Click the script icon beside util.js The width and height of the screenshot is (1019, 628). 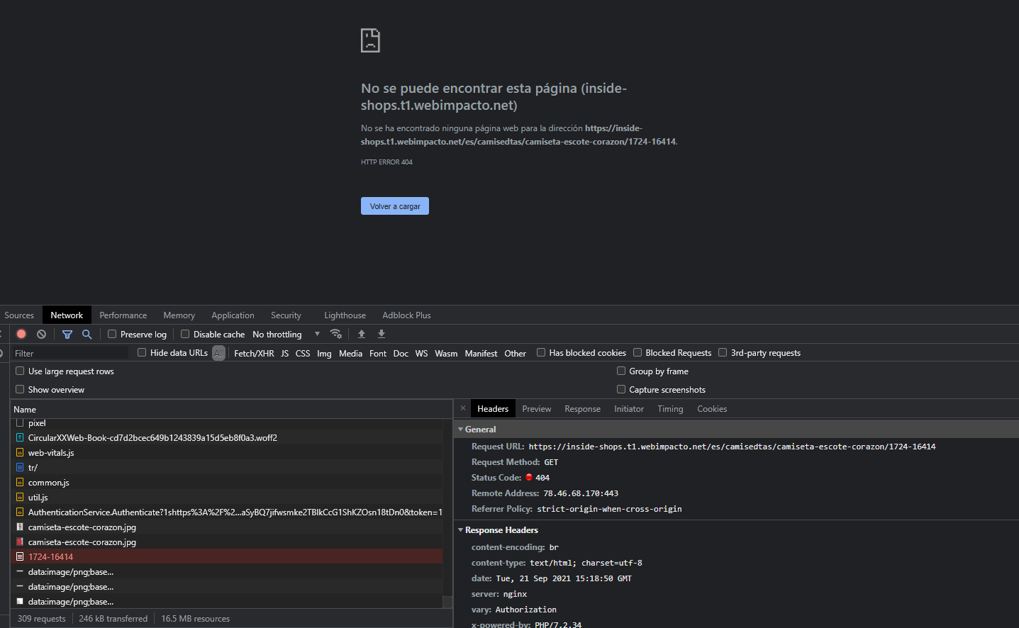[20, 497]
